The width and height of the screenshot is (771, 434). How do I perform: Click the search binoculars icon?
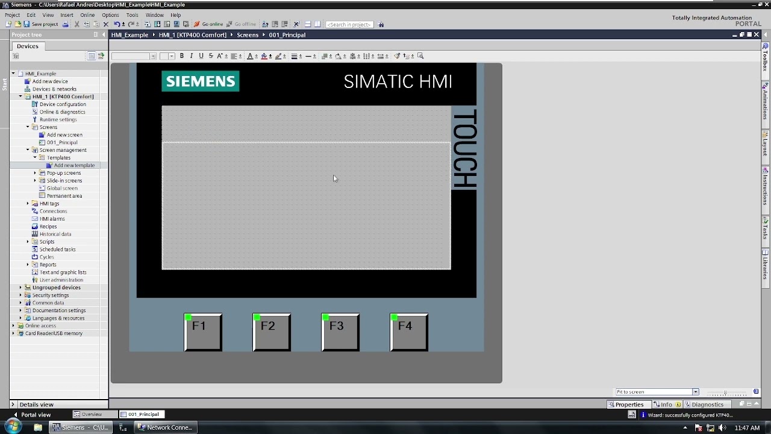(381, 25)
